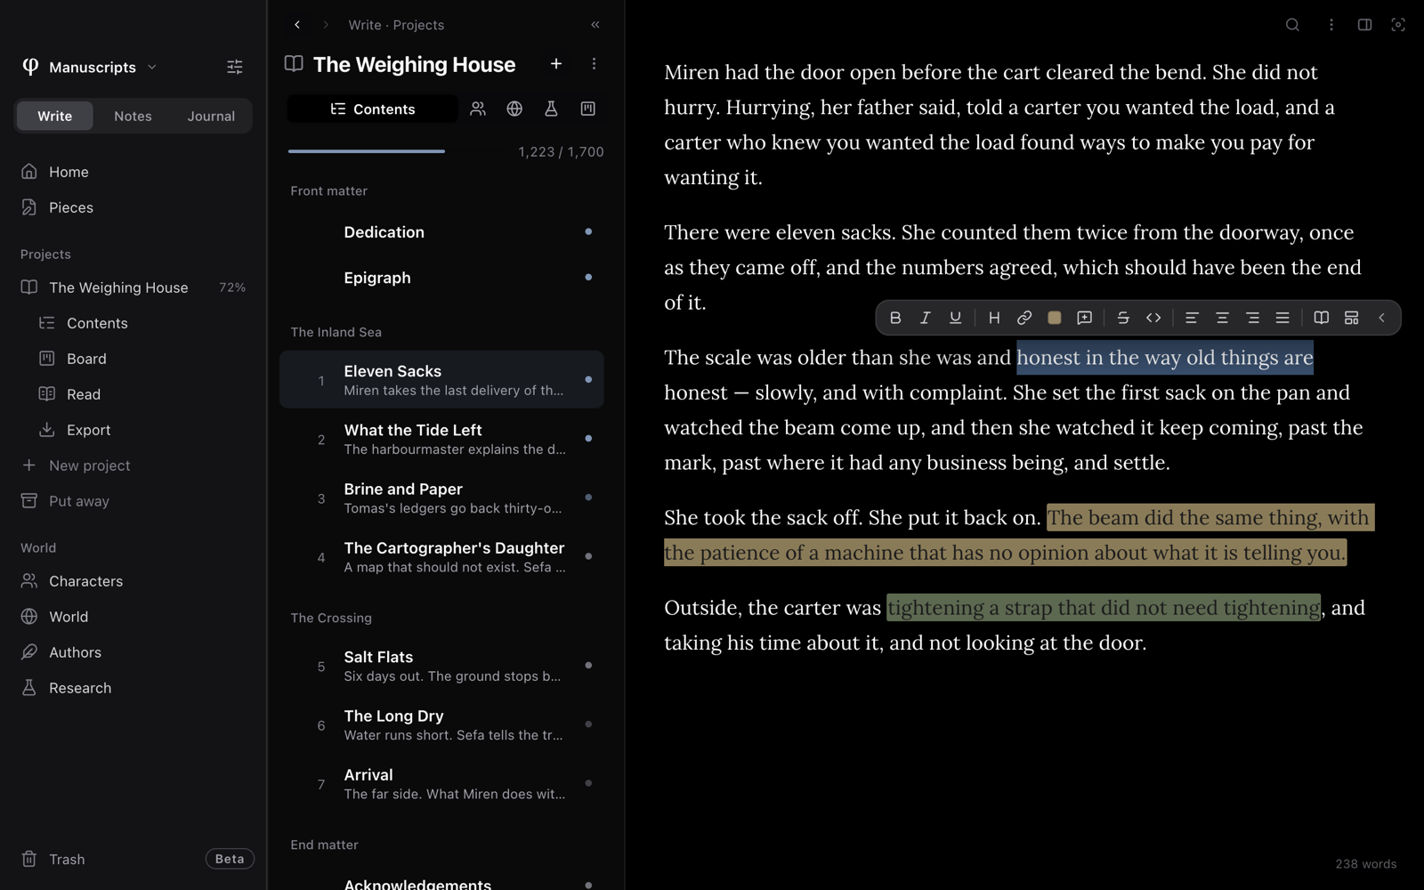
Task: Select the Write tab
Action: (55, 116)
